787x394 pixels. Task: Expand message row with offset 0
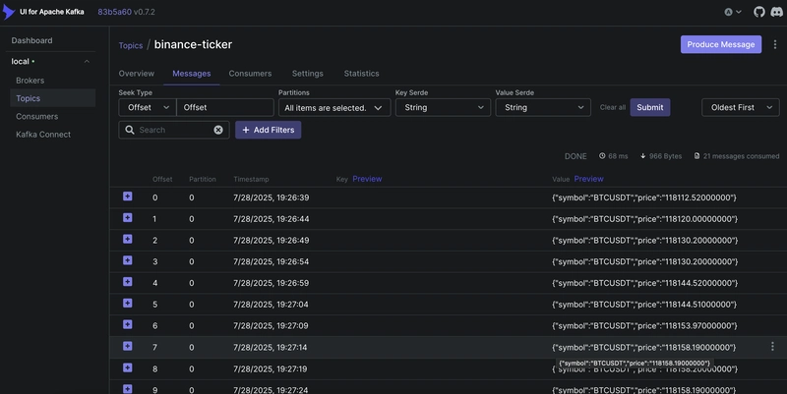coord(128,197)
